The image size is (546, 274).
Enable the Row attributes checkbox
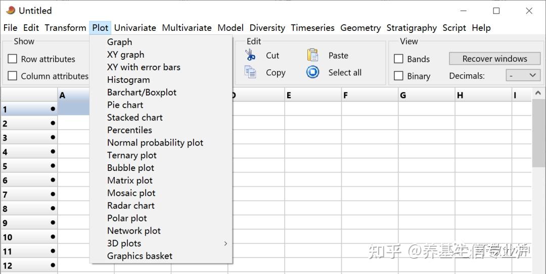tap(13, 59)
